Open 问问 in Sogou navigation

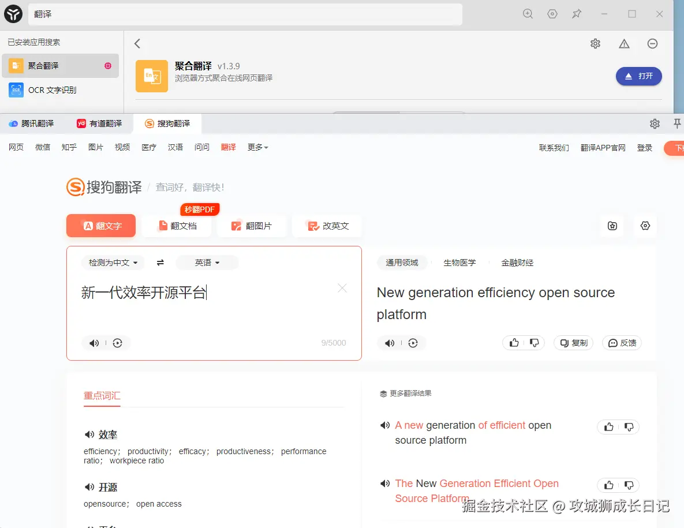[202, 147]
